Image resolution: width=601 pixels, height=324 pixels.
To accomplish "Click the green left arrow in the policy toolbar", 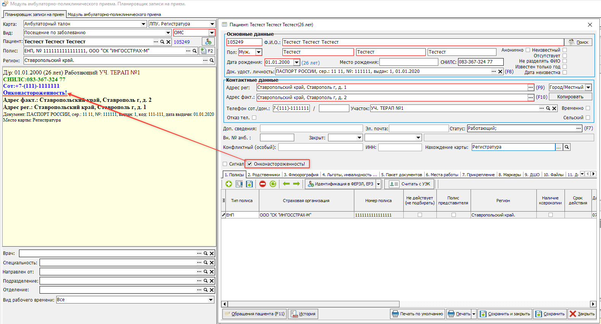I will tap(286, 184).
